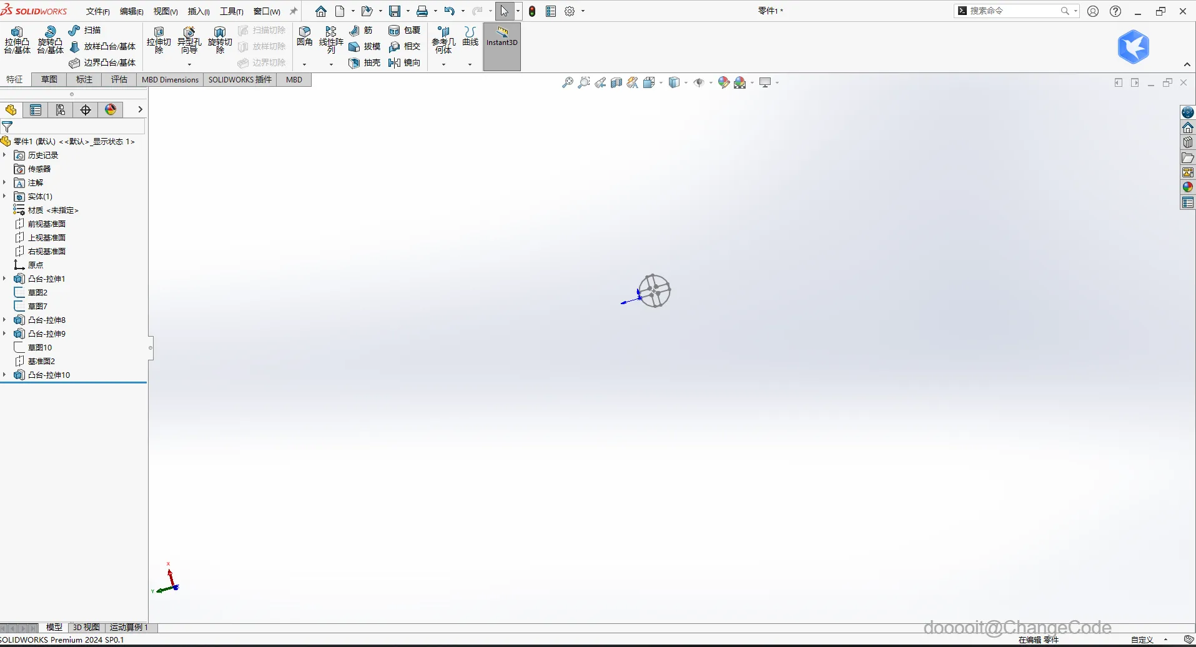Open the 插入(I) menu

[199, 11]
